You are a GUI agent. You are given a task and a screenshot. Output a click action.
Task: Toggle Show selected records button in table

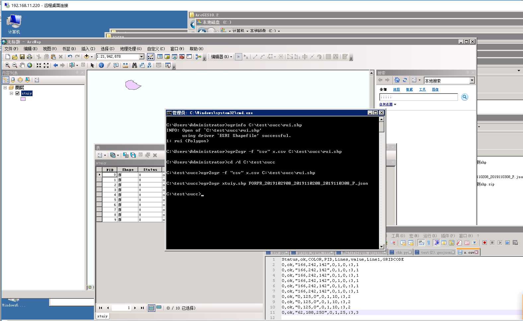pos(159,307)
